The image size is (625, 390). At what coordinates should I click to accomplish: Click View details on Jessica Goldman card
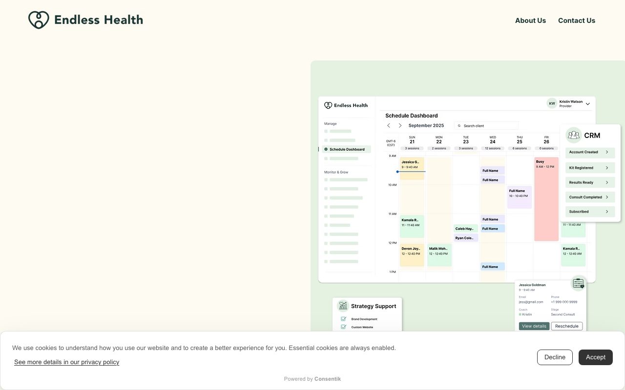(x=534, y=326)
